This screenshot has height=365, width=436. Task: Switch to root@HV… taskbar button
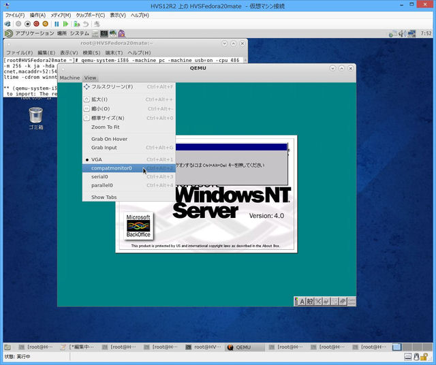(x=204, y=347)
